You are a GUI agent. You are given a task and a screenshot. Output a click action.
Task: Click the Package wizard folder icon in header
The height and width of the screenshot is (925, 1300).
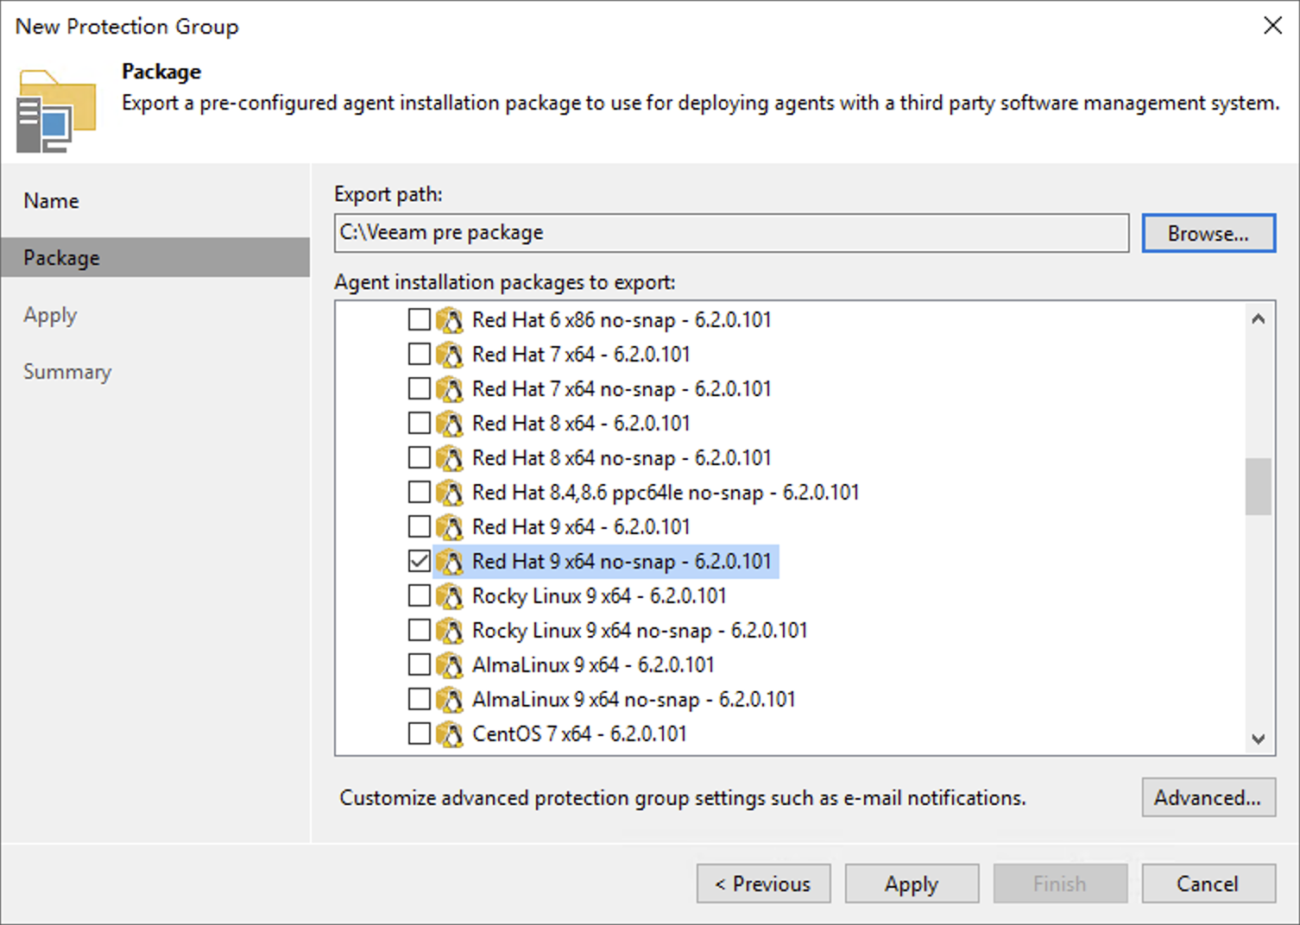point(56,111)
